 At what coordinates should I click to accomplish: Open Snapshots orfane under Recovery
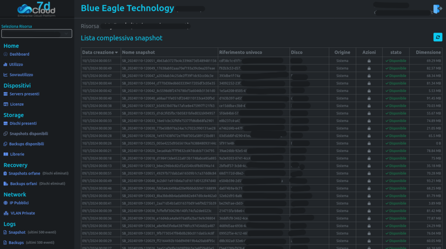[24, 173]
